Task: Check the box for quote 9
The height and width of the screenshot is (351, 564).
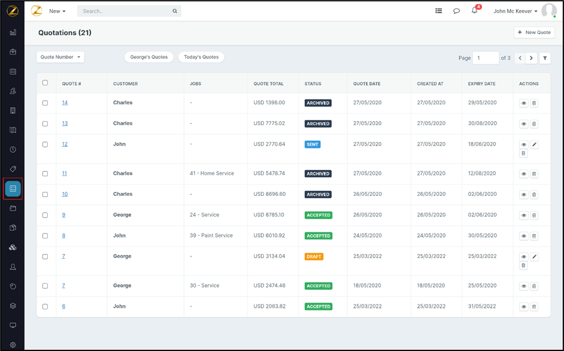Action: pyautogui.click(x=45, y=215)
